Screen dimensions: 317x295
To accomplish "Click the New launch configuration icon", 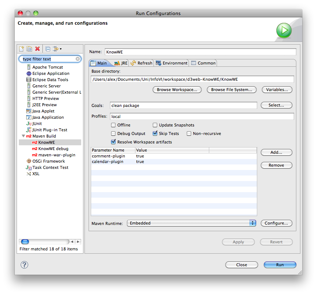I will [x=21, y=49].
